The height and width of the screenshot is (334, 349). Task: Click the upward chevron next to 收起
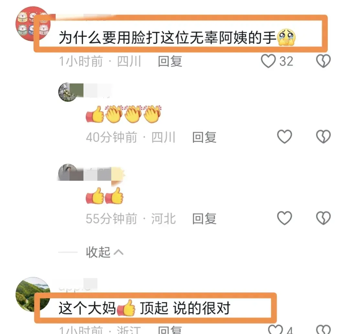tap(118, 252)
